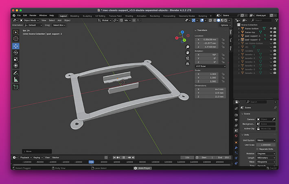
Task: Open the viewport Options popover
Action: (225, 25)
